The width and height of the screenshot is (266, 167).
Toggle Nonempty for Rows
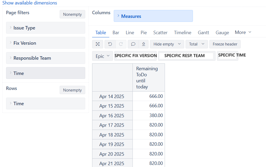[72, 90]
